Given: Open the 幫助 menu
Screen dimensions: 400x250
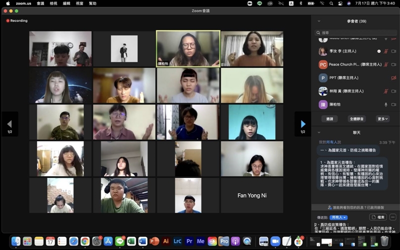Looking at the screenshot, I should (92, 3).
